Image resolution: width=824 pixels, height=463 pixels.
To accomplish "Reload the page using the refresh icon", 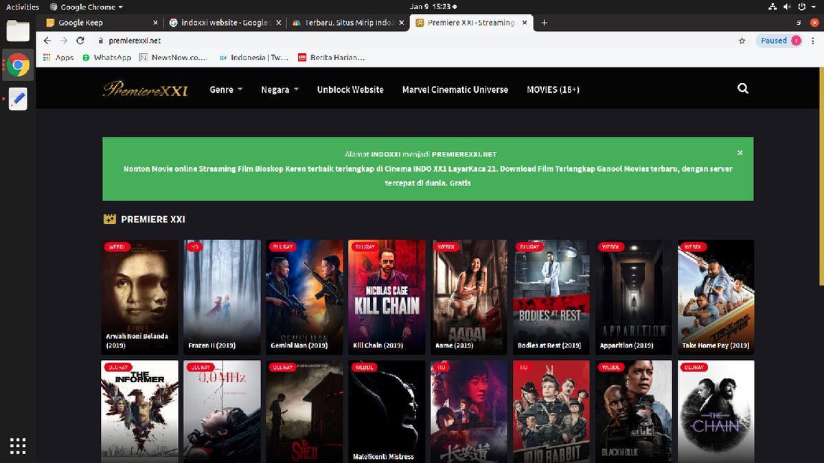I will click(80, 41).
